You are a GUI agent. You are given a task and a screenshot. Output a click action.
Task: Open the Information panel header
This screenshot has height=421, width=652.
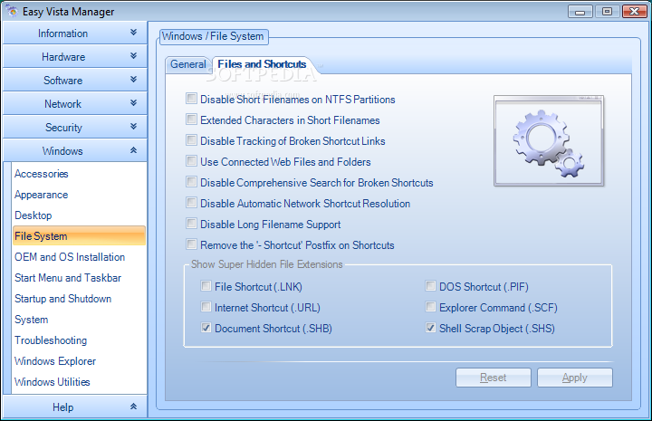tap(75, 33)
